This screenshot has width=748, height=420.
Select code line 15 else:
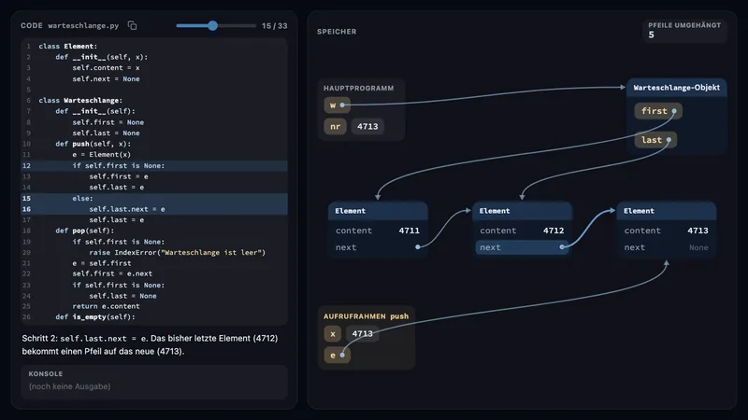[154, 198]
